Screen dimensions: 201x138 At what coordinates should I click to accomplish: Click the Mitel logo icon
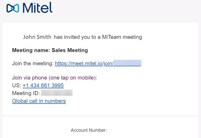(x=13, y=8)
